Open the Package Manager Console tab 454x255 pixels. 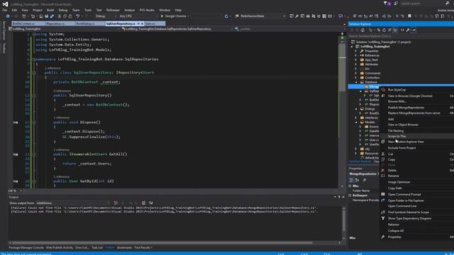[26, 247]
